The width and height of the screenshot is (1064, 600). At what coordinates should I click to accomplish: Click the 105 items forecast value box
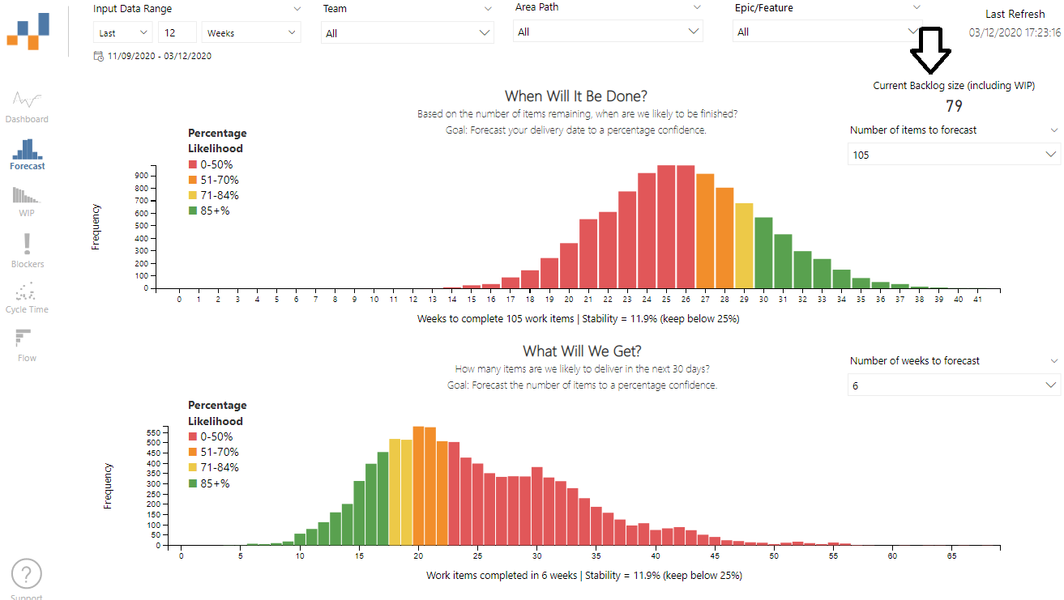click(x=954, y=154)
